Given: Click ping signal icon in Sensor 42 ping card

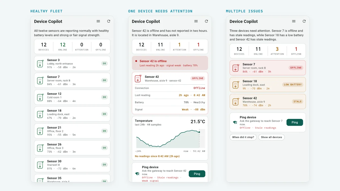Looking at the screenshot, I should click(137, 174).
